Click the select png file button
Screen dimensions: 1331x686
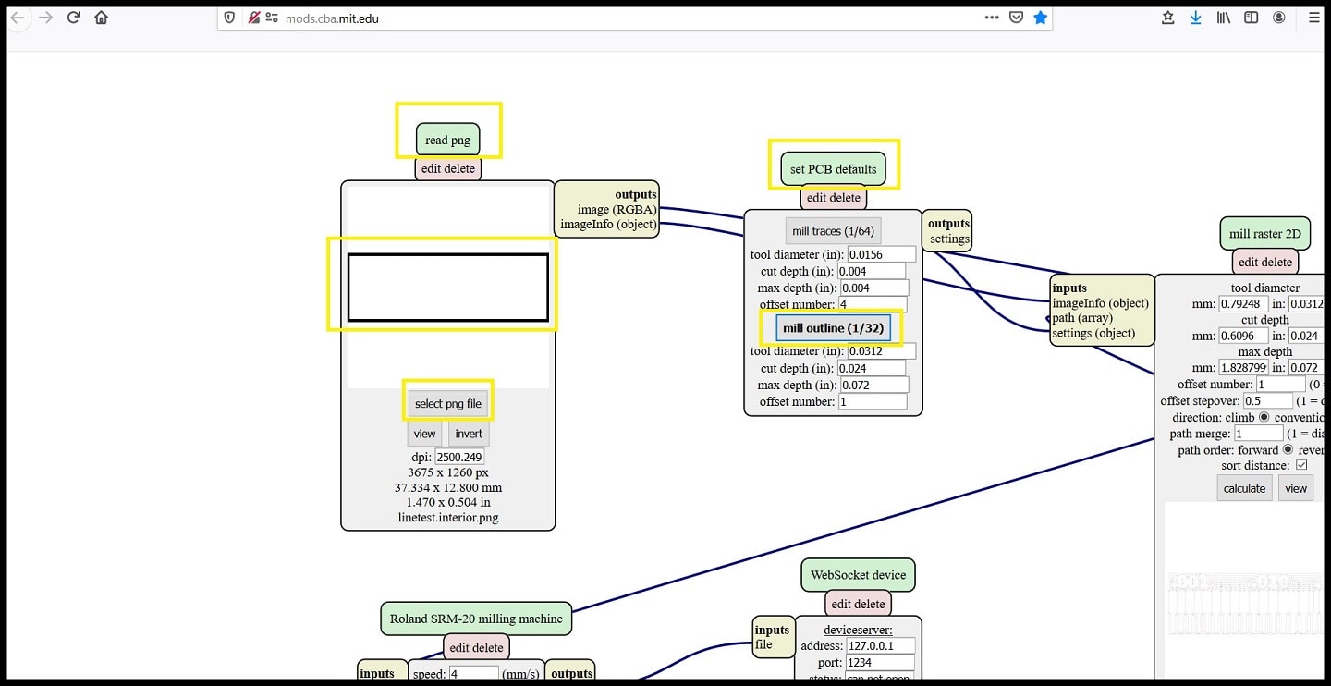(448, 404)
